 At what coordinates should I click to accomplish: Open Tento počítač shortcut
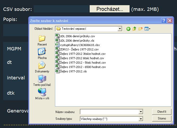tap(42, 81)
